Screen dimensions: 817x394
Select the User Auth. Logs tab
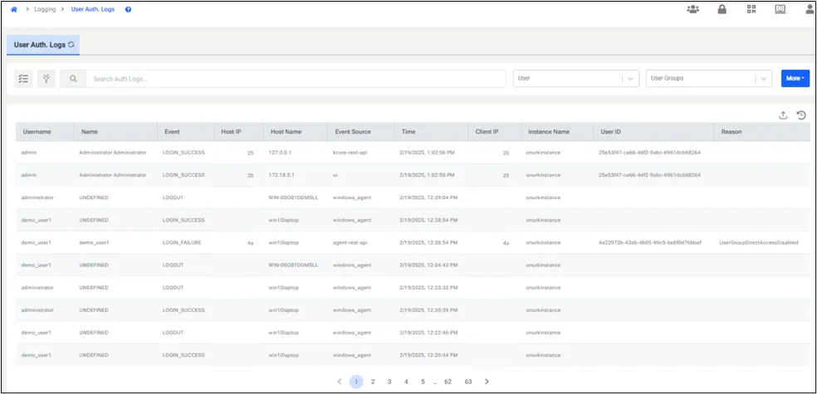click(43, 45)
